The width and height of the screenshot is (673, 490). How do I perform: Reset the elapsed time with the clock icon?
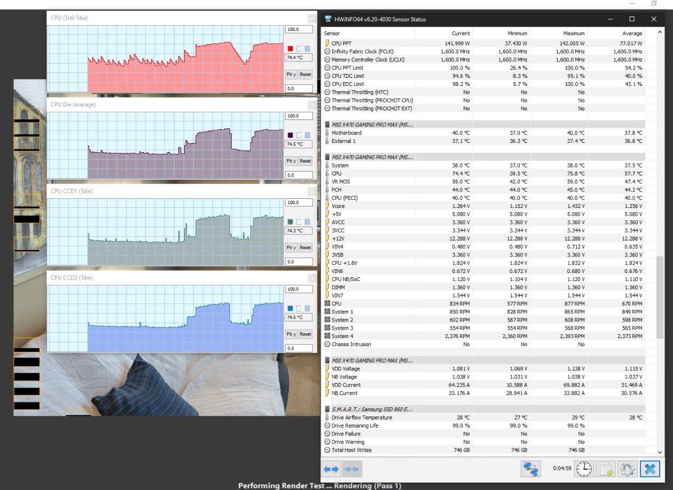click(x=584, y=469)
